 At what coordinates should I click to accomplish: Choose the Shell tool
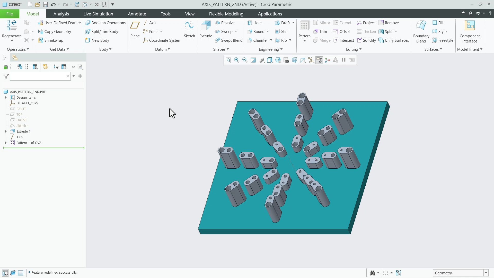(x=282, y=32)
